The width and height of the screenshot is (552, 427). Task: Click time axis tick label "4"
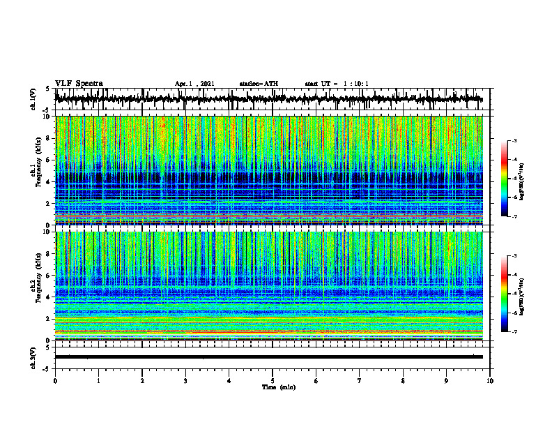pyautogui.click(x=229, y=381)
